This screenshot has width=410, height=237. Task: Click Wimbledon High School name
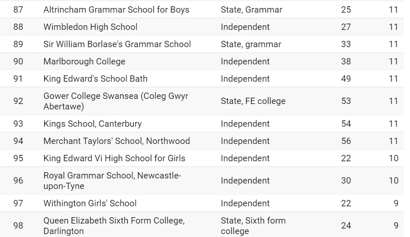point(90,27)
